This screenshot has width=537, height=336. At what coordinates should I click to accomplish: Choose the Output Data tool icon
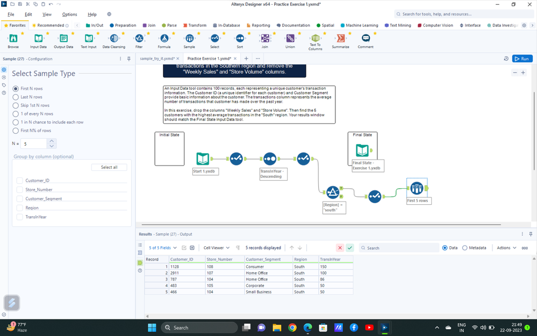click(x=63, y=38)
